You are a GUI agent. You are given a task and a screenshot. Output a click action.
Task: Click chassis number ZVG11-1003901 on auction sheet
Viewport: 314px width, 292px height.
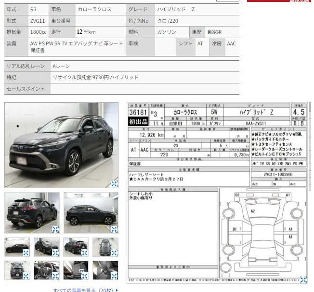(278, 174)
